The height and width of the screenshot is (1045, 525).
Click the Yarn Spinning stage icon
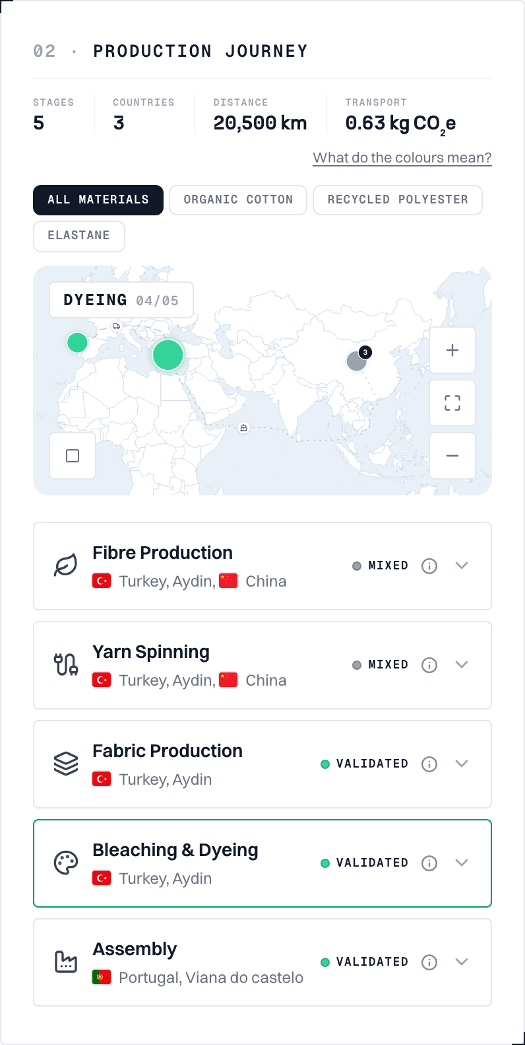66,665
